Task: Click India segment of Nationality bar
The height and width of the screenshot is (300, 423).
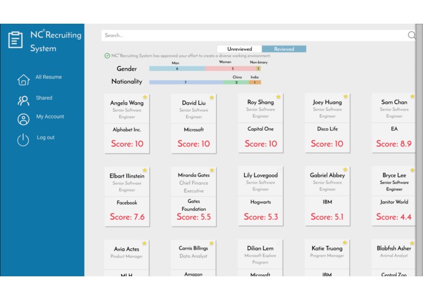Action: pos(255,83)
